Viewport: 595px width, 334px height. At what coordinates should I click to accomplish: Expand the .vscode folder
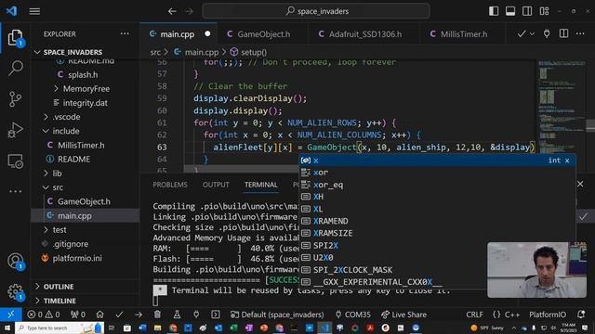click(66, 117)
